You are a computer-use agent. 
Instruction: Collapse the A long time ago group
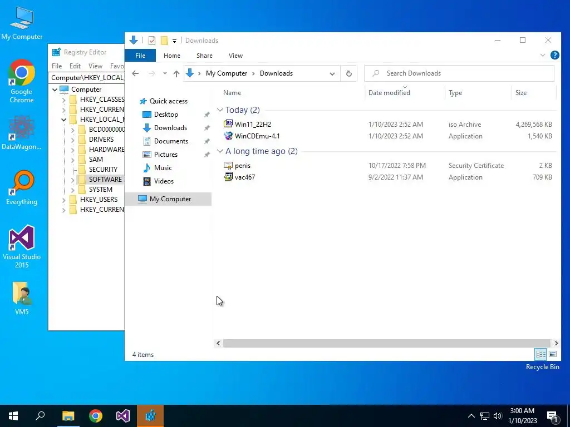pos(220,151)
